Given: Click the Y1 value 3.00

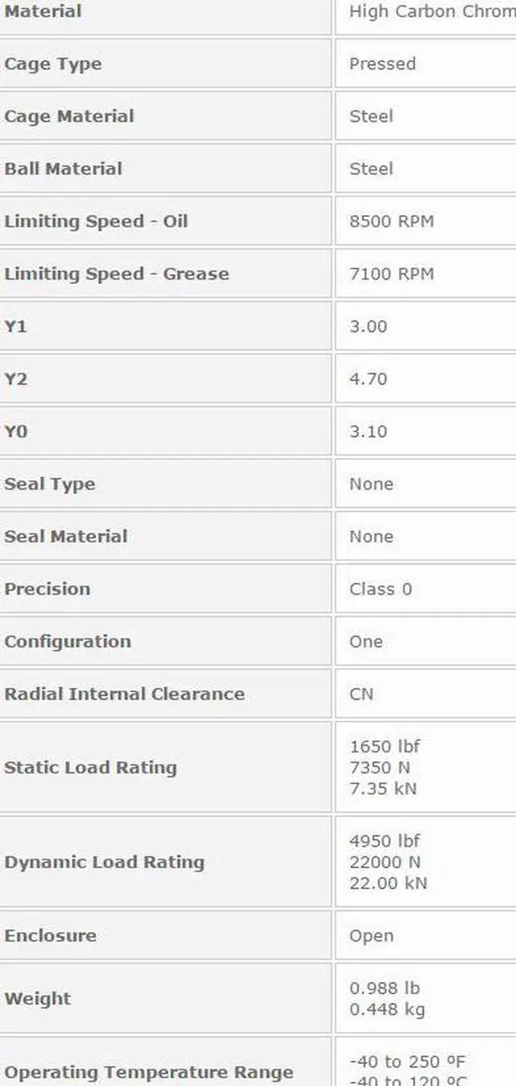Looking at the screenshot, I should click(x=368, y=327).
